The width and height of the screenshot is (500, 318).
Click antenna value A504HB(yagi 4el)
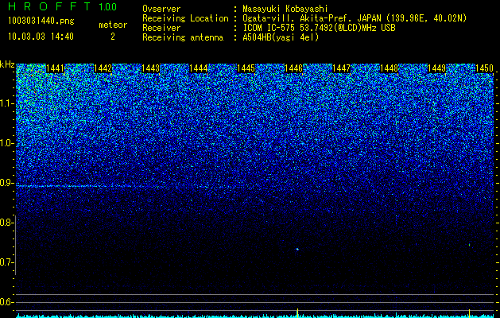click(x=281, y=37)
